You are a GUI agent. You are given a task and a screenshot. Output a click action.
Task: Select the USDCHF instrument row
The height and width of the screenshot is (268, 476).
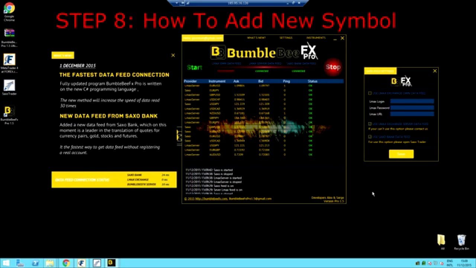[x=263, y=99]
